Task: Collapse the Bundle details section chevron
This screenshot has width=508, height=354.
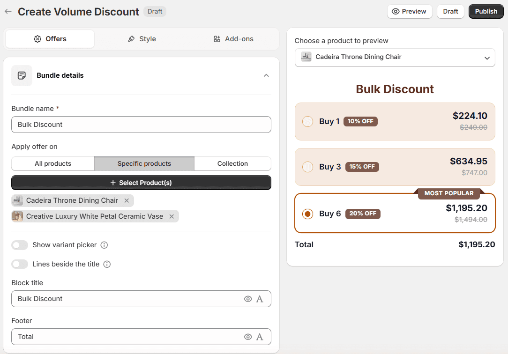Action: (x=266, y=76)
